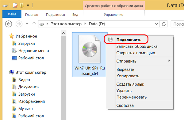Image resolution: width=184 pixels, height=120 pixels.
Task: Open Недавние места in favorites
Action: (x=33, y=51)
